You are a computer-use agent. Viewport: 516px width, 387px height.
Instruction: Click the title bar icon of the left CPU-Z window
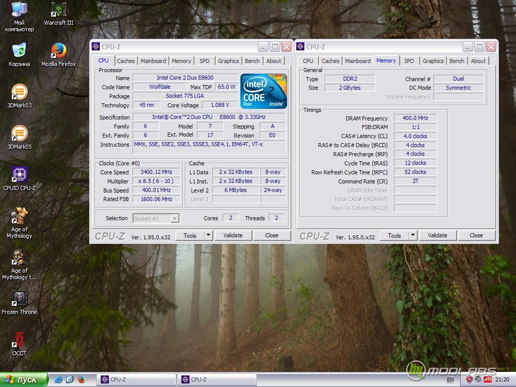96,46
